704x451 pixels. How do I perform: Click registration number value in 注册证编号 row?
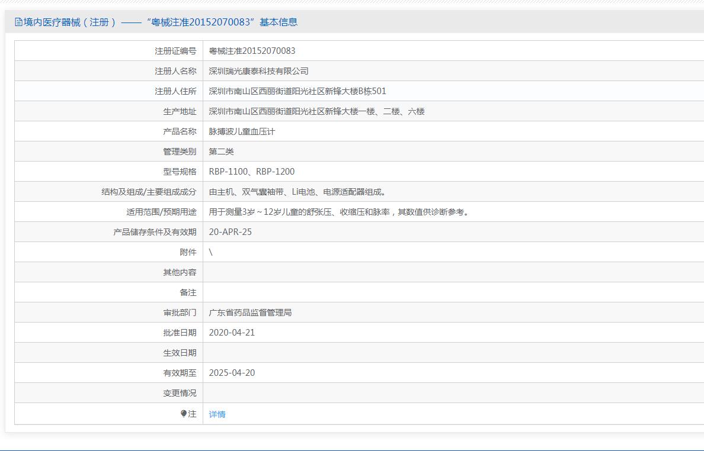tap(252, 51)
